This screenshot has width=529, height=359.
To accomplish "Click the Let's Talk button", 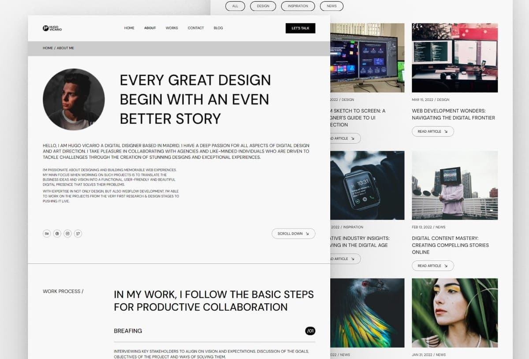I will coord(300,28).
